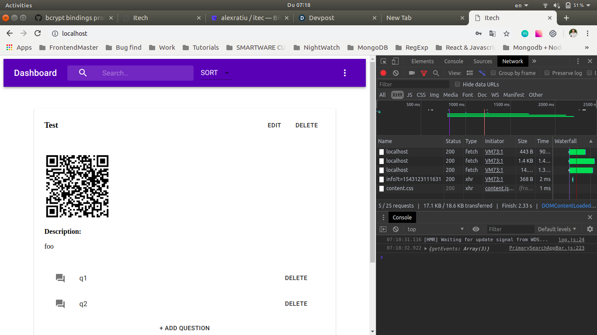This screenshot has height=335, width=597.
Task: Toggle the device toolbar icon in DevTools
Action: (395, 62)
